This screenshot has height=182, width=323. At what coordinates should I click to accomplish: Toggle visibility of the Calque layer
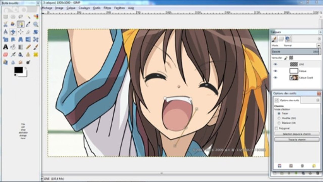pyautogui.click(x=275, y=71)
